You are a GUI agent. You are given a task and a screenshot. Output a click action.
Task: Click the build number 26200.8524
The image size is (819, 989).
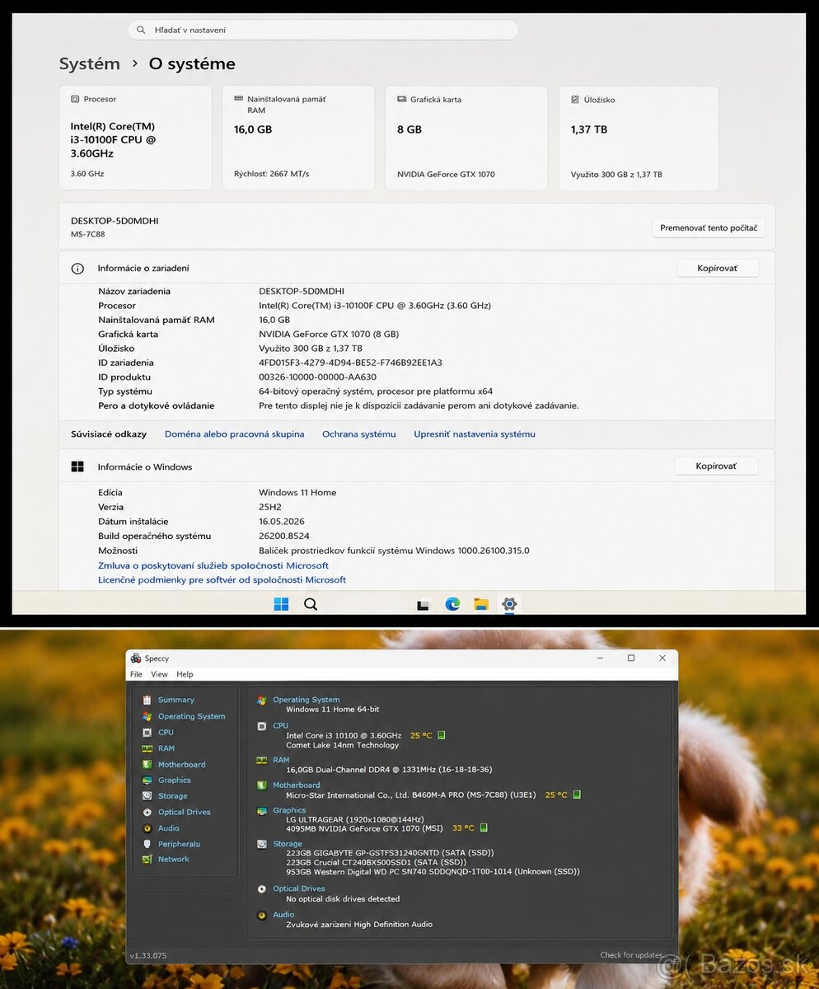coord(284,536)
